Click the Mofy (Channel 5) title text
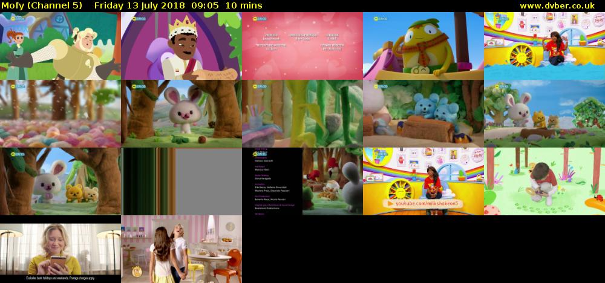The image size is (605, 283). [x=42, y=6]
